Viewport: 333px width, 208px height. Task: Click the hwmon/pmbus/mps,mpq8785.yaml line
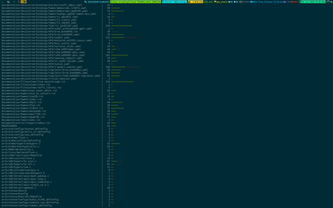[45, 11]
